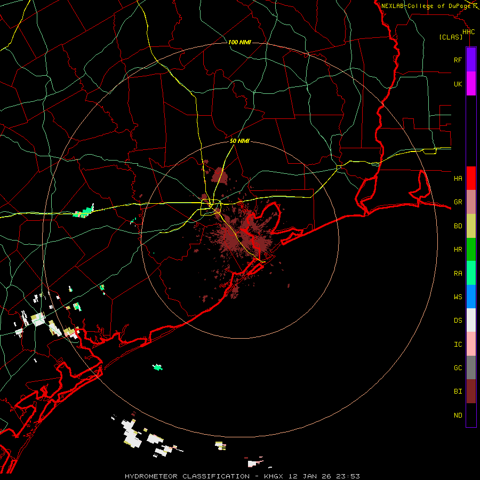Viewport: 480px width, 480px height.
Task: Select the WS blue legend swatch
Action: (x=471, y=297)
